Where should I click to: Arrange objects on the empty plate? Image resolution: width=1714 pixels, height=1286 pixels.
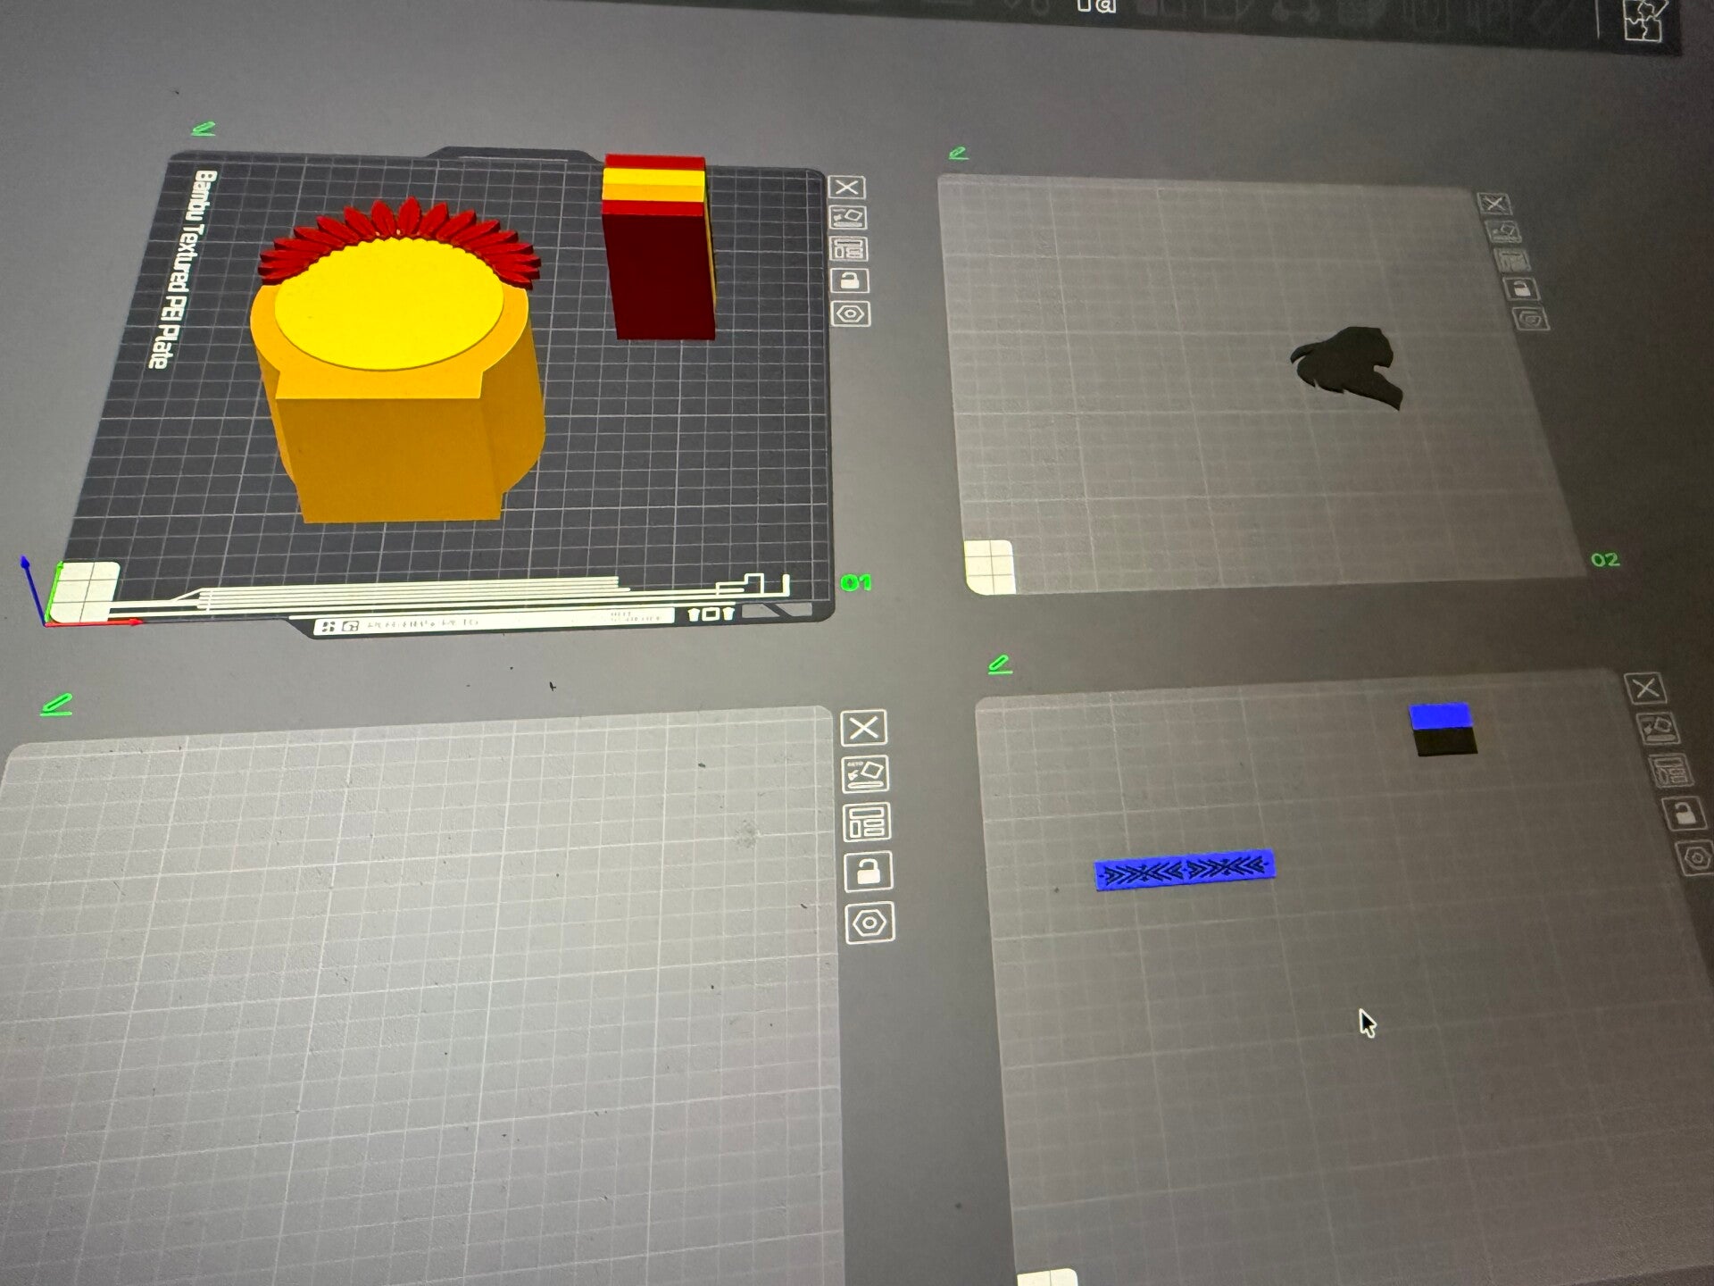pyautogui.click(x=866, y=823)
